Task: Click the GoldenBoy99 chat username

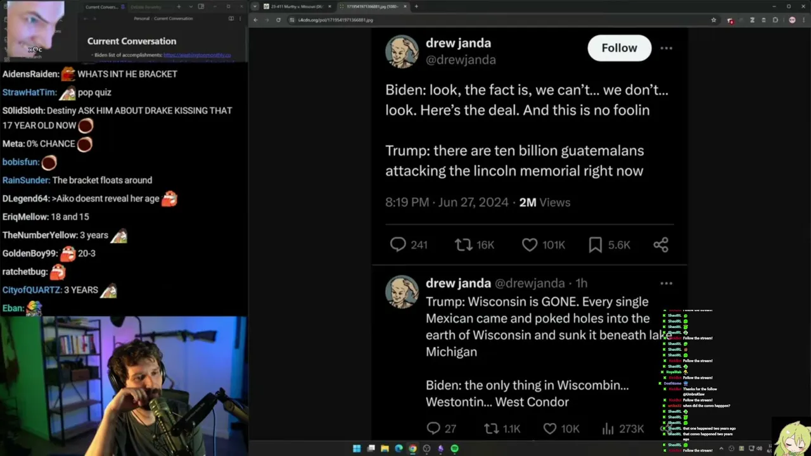Action: point(30,253)
